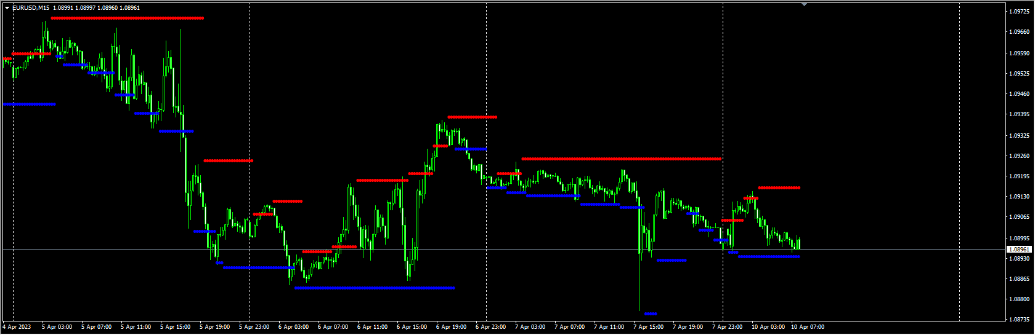The width and height of the screenshot is (1035, 335).
Task: Click the 5 Apr 07:00 time label
Action: click(97, 327)
